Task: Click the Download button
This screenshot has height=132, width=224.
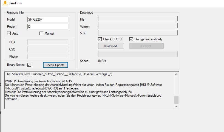Action: (110, 46)
